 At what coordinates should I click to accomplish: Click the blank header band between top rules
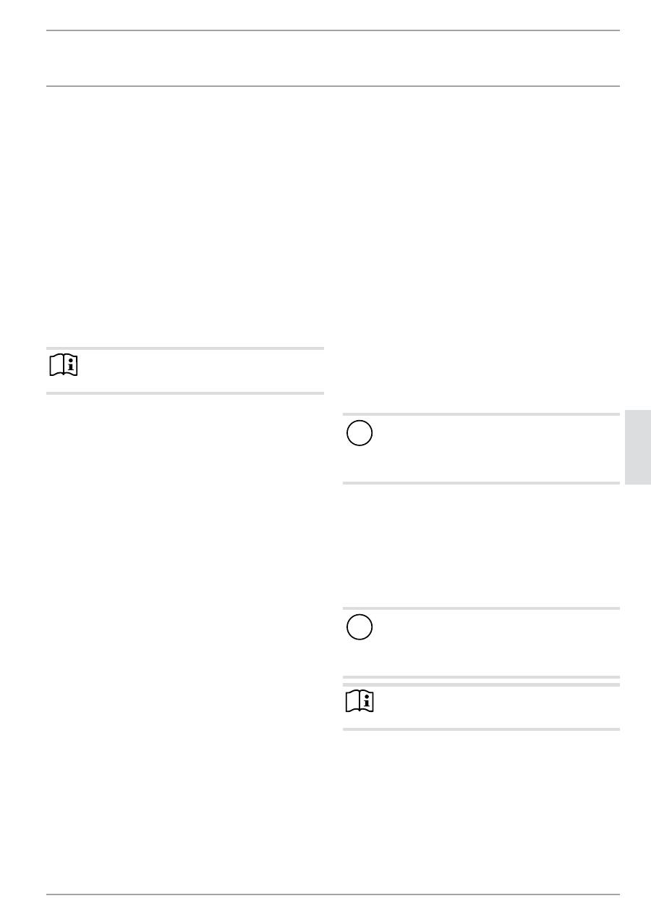pyautogui.click(x=333, y=58)
